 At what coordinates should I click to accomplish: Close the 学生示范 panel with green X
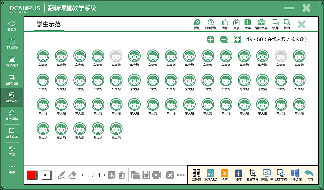tap(301, 24)
